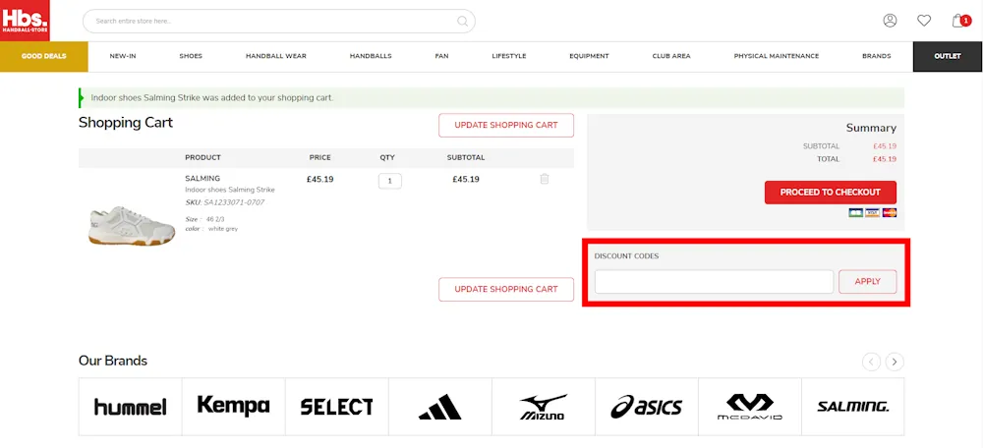
Task: Click the SKU SA1233071-0707 text
Action: (x=224, y=202)
